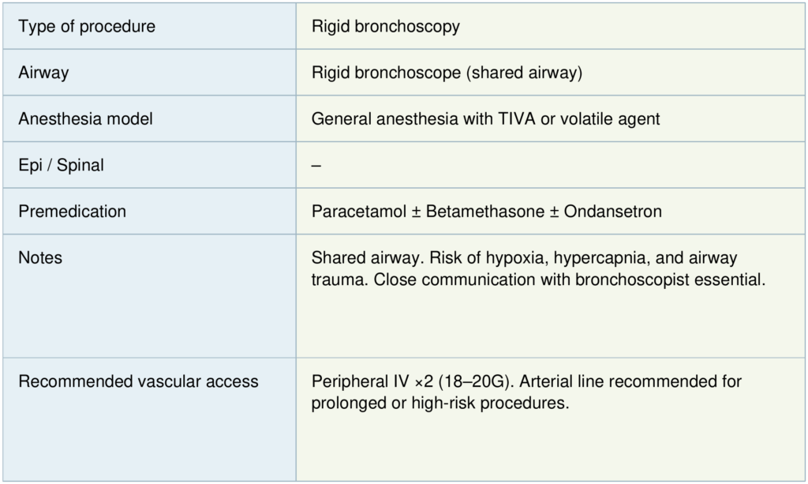Click the 'Type of procedure' label cell
This screenshot has height=484, width=808.
coord(87,27)
